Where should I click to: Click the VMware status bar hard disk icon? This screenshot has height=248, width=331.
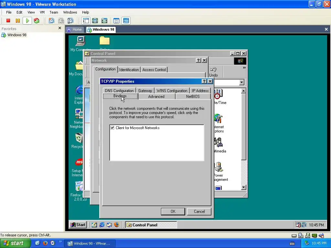point(294,235)
